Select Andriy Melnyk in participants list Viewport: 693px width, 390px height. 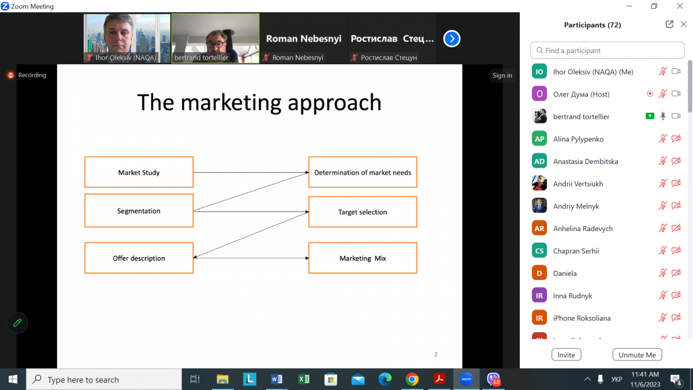(576, 206)
